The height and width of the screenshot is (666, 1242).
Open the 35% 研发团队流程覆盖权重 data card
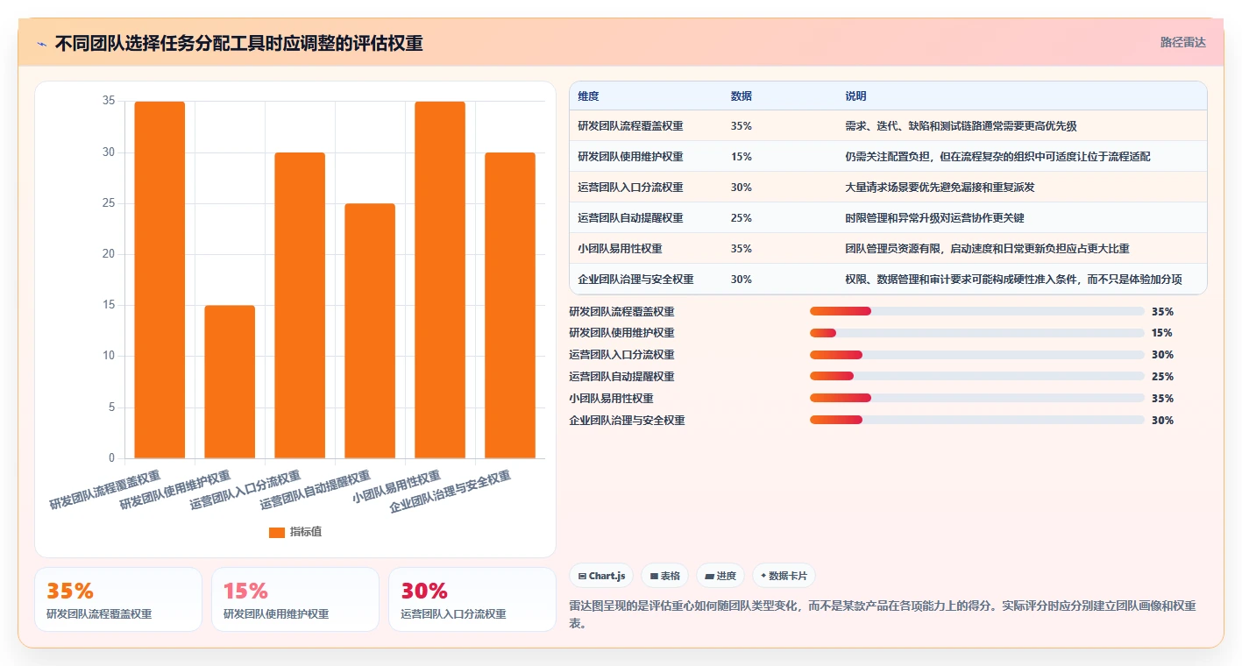[x=118, y=599]
